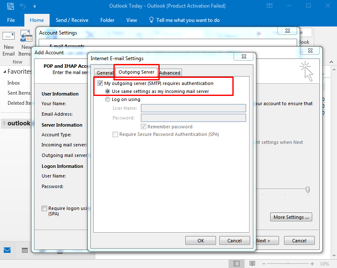This screenshot has width=337, height=268.
Task: Click the main window scroll up arrow
Action: point(334,69)
